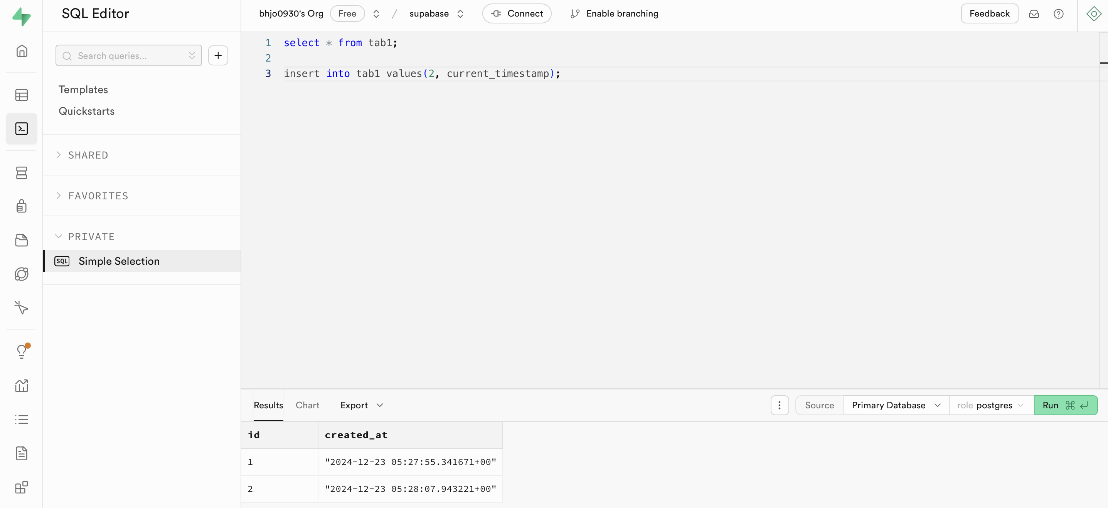Open the help question mark icon

pos(1058,14)
